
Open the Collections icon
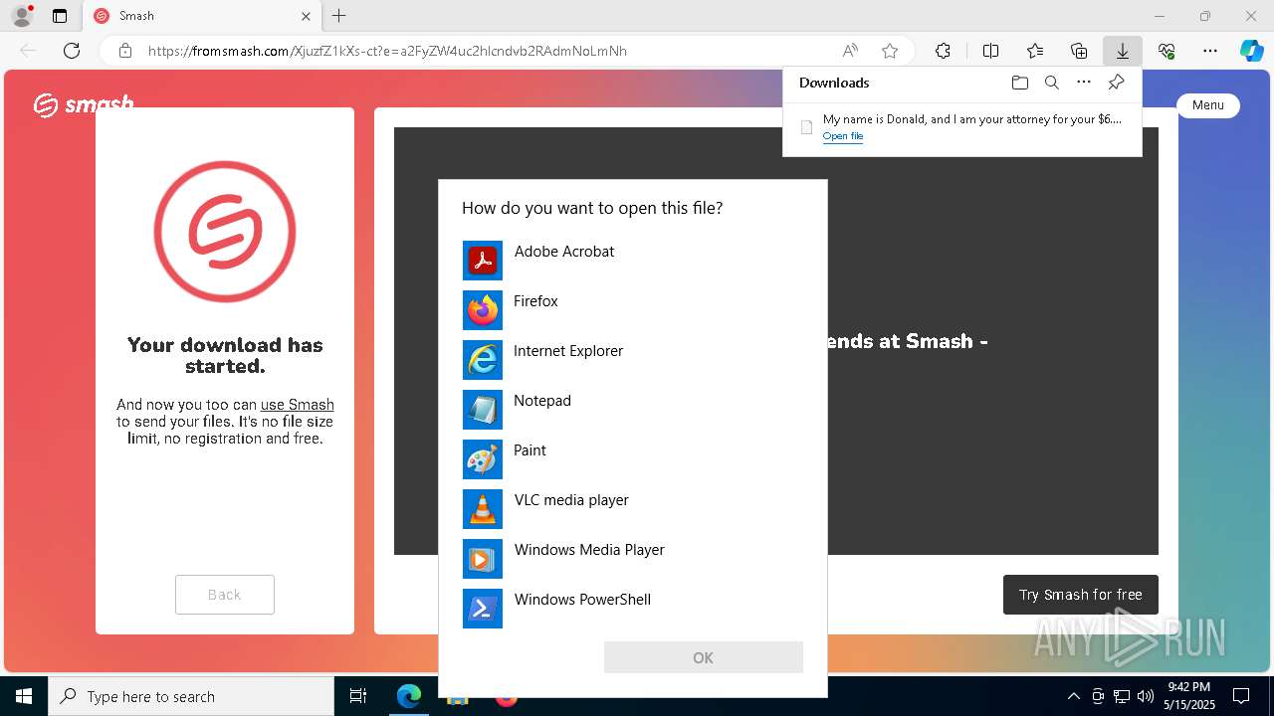click(1079, 51)
